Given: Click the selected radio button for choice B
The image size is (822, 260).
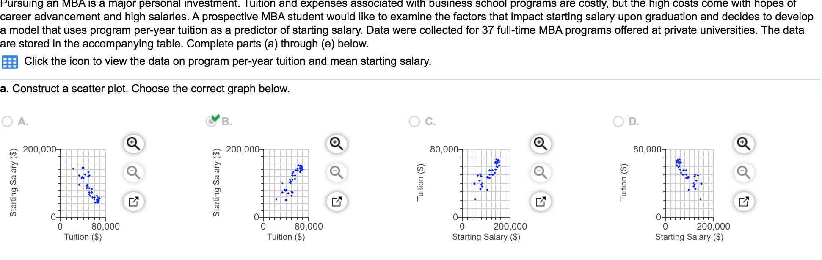Looking at the screenshot, I should point(211,122).
